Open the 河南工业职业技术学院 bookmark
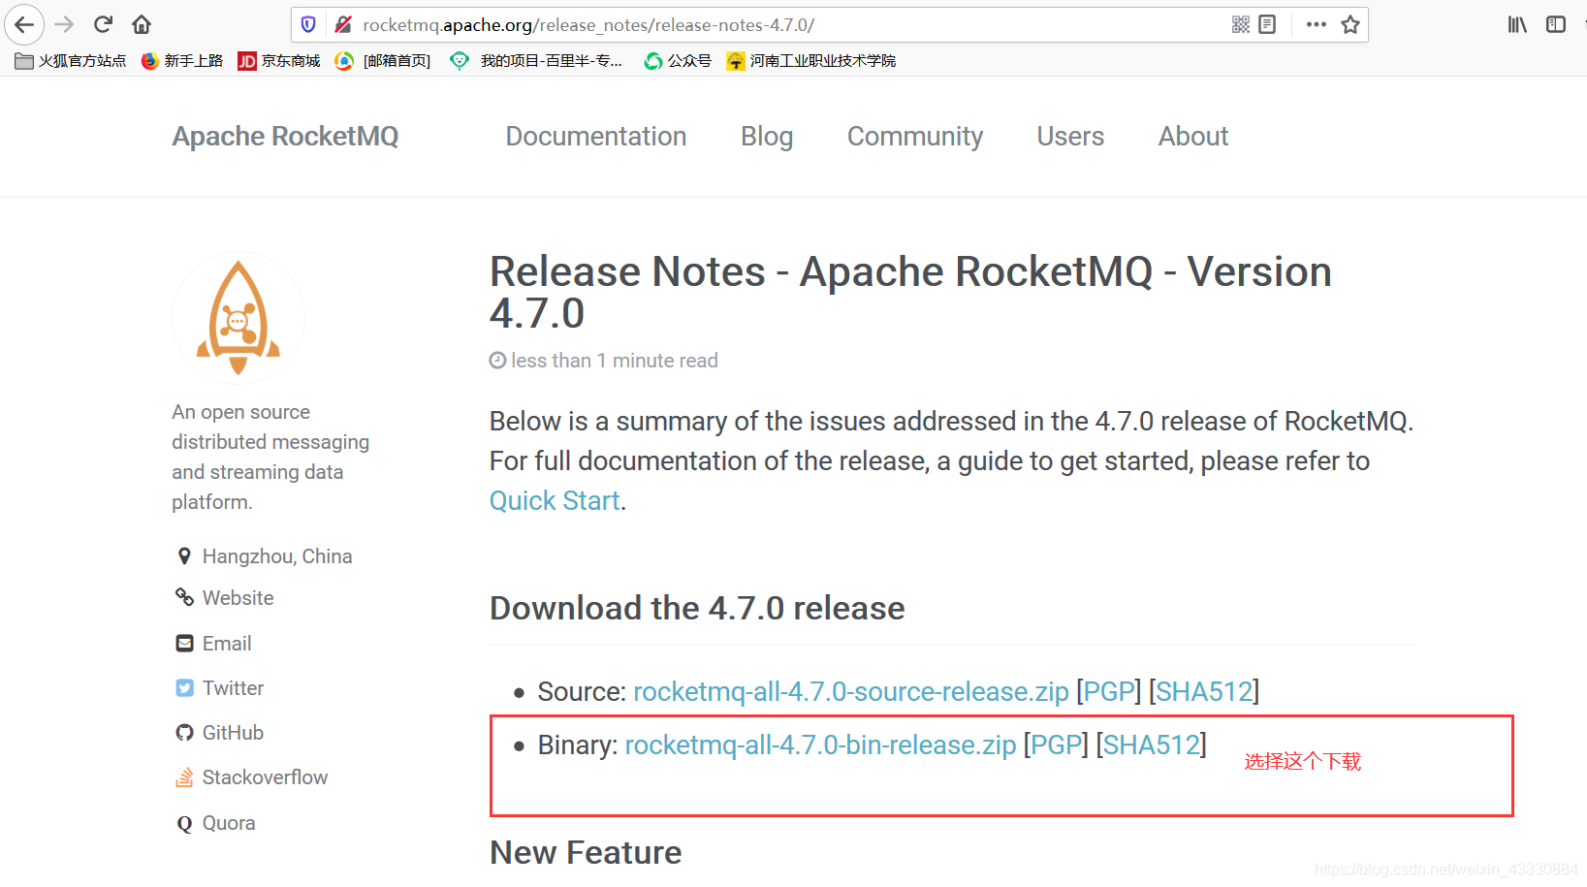 [811, 61]
